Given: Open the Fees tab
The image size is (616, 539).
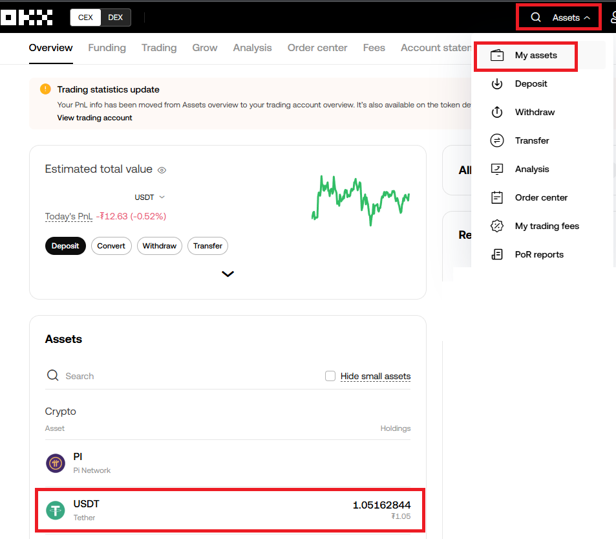Looking at the screenshot, I should [x=374, y=48].
